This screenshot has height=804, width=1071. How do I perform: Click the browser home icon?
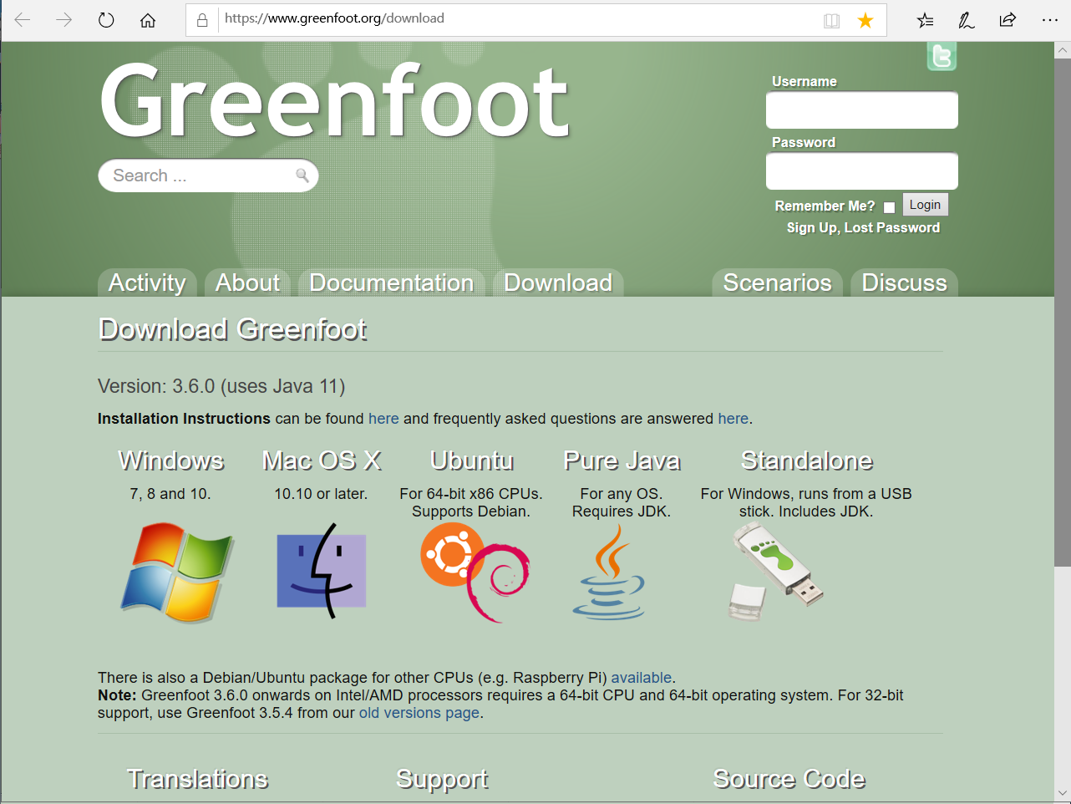[x=148, y=20]
